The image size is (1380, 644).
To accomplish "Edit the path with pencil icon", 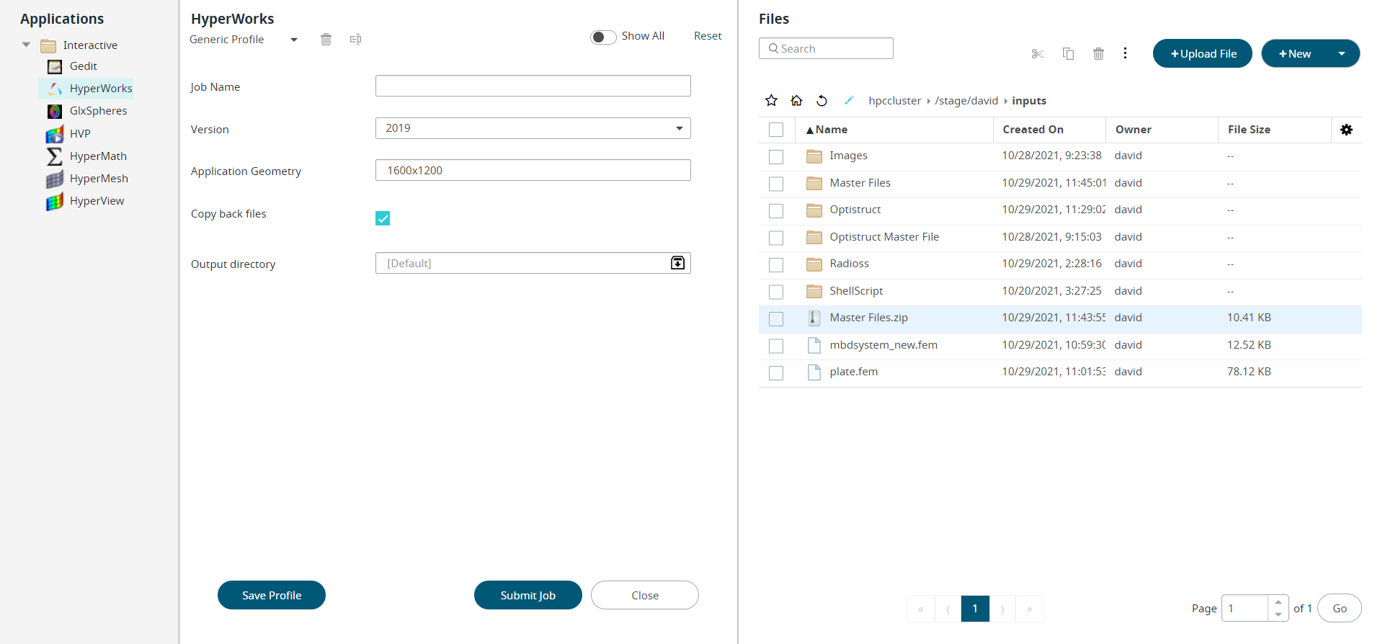I will pyautogui.click(x=849, y=100).
